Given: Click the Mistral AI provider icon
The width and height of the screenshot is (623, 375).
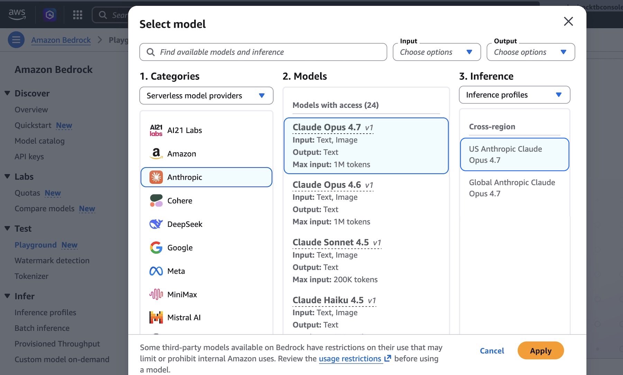Looking at the screenshot, I should point(156,317).
